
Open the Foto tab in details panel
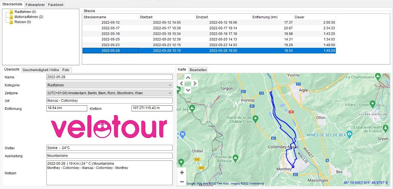(66, 70)
